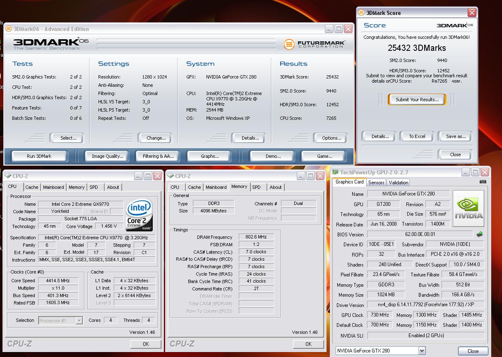Viewport: 502px width, 357px height.
Task: Open the Processor #1 selection dropdown
Action: (x=79, y=320)
